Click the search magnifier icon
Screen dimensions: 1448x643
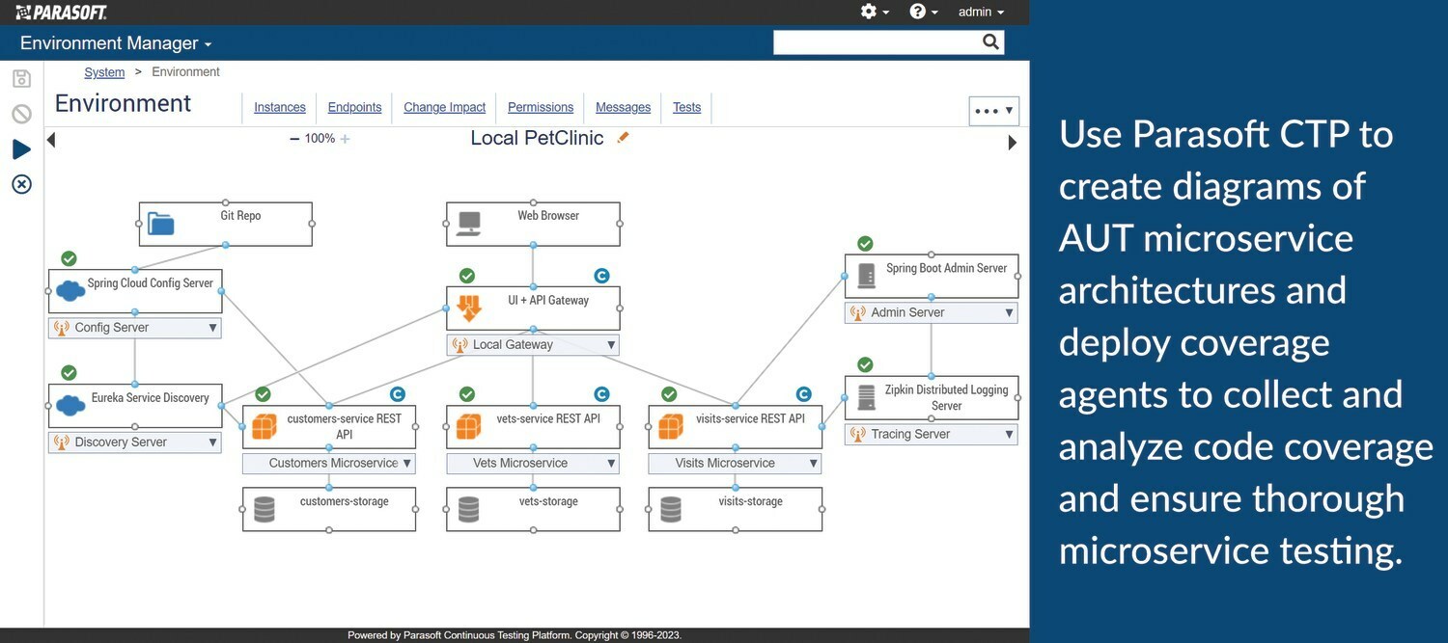(990, 41)
